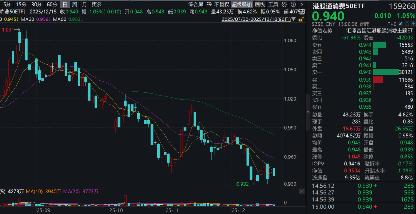Add stock to watchlist with plus icon
Image resolution: width=416 pixels, height=214 pixels.
tap(413, 24)
